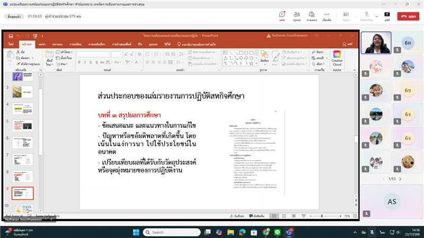Open the Q&A panel
This screenshot has width=424, height=238.
pyautogui.click(x=312, y=16)
